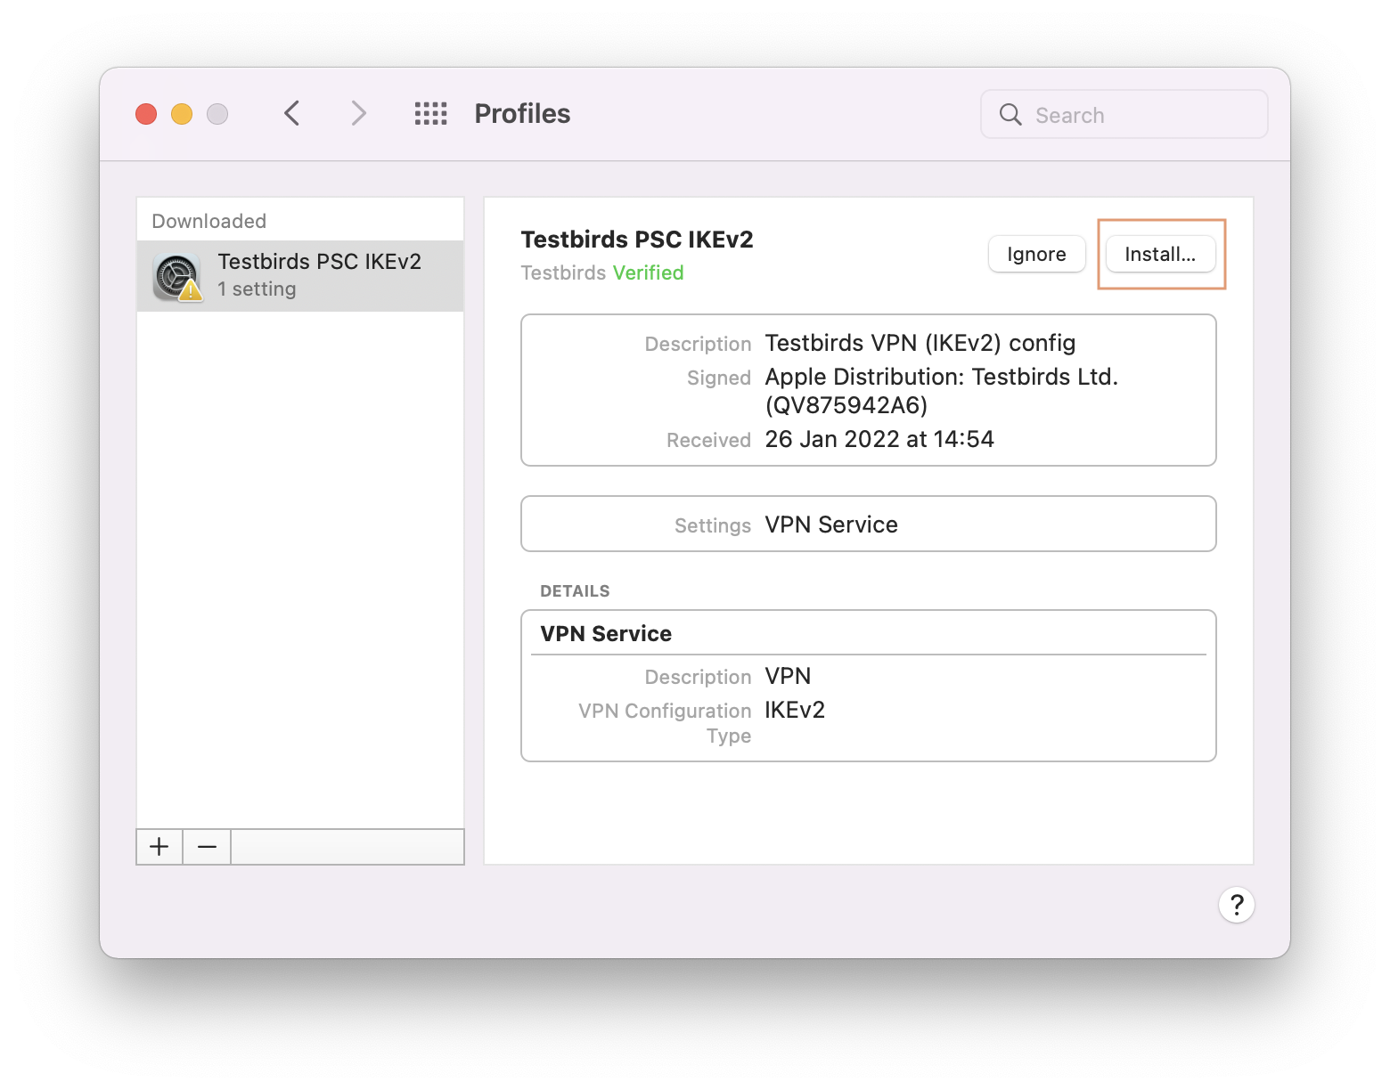Add a profile with the plus button
The width and height of the screenshot is (1390, 1090).
159,847
